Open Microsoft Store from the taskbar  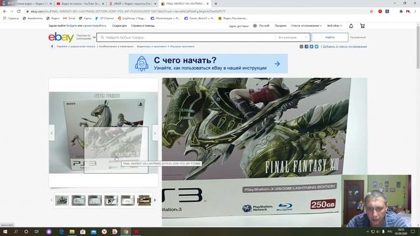[83, 231]
